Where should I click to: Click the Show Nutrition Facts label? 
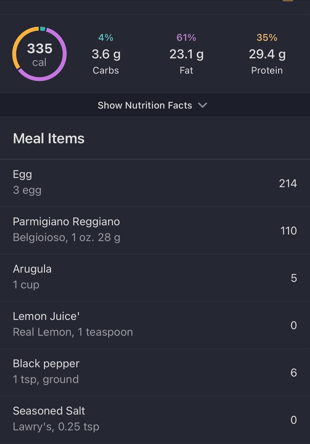[x=145, y=105]
